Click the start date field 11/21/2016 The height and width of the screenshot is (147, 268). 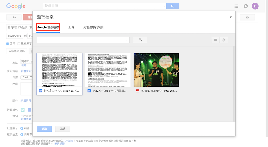(14, 36)
